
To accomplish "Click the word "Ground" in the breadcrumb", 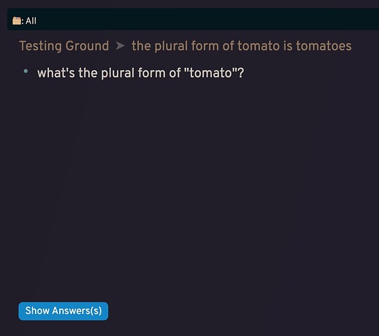I will 87,46.
